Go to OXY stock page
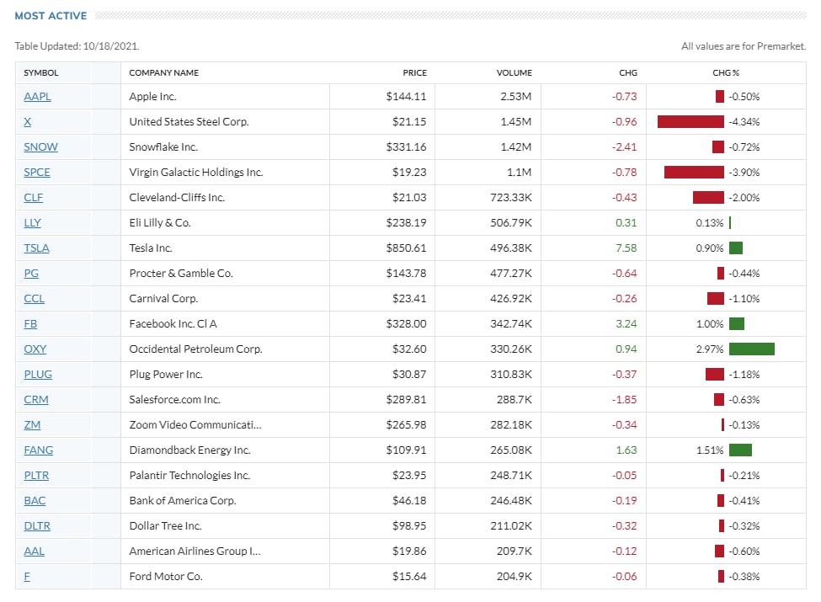Image resolution: width=821 pixels, height=602 pixels. click(x=35, y=349)
